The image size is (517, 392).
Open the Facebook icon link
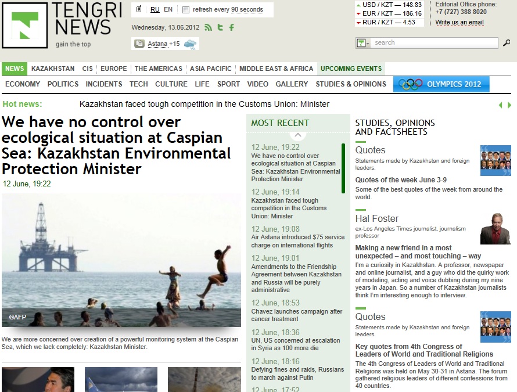[232, 27]
